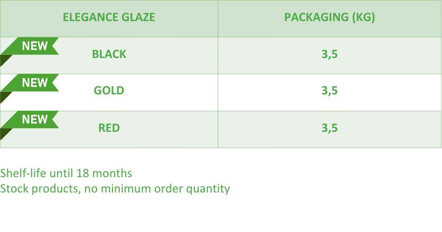Click the word GLAZE in the header
Image resolution: width=442 pixels, height=232 pixels.
(x=138, y=17)
